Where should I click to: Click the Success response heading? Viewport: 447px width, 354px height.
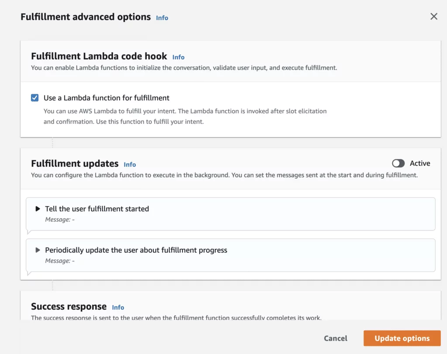[69, 306]
